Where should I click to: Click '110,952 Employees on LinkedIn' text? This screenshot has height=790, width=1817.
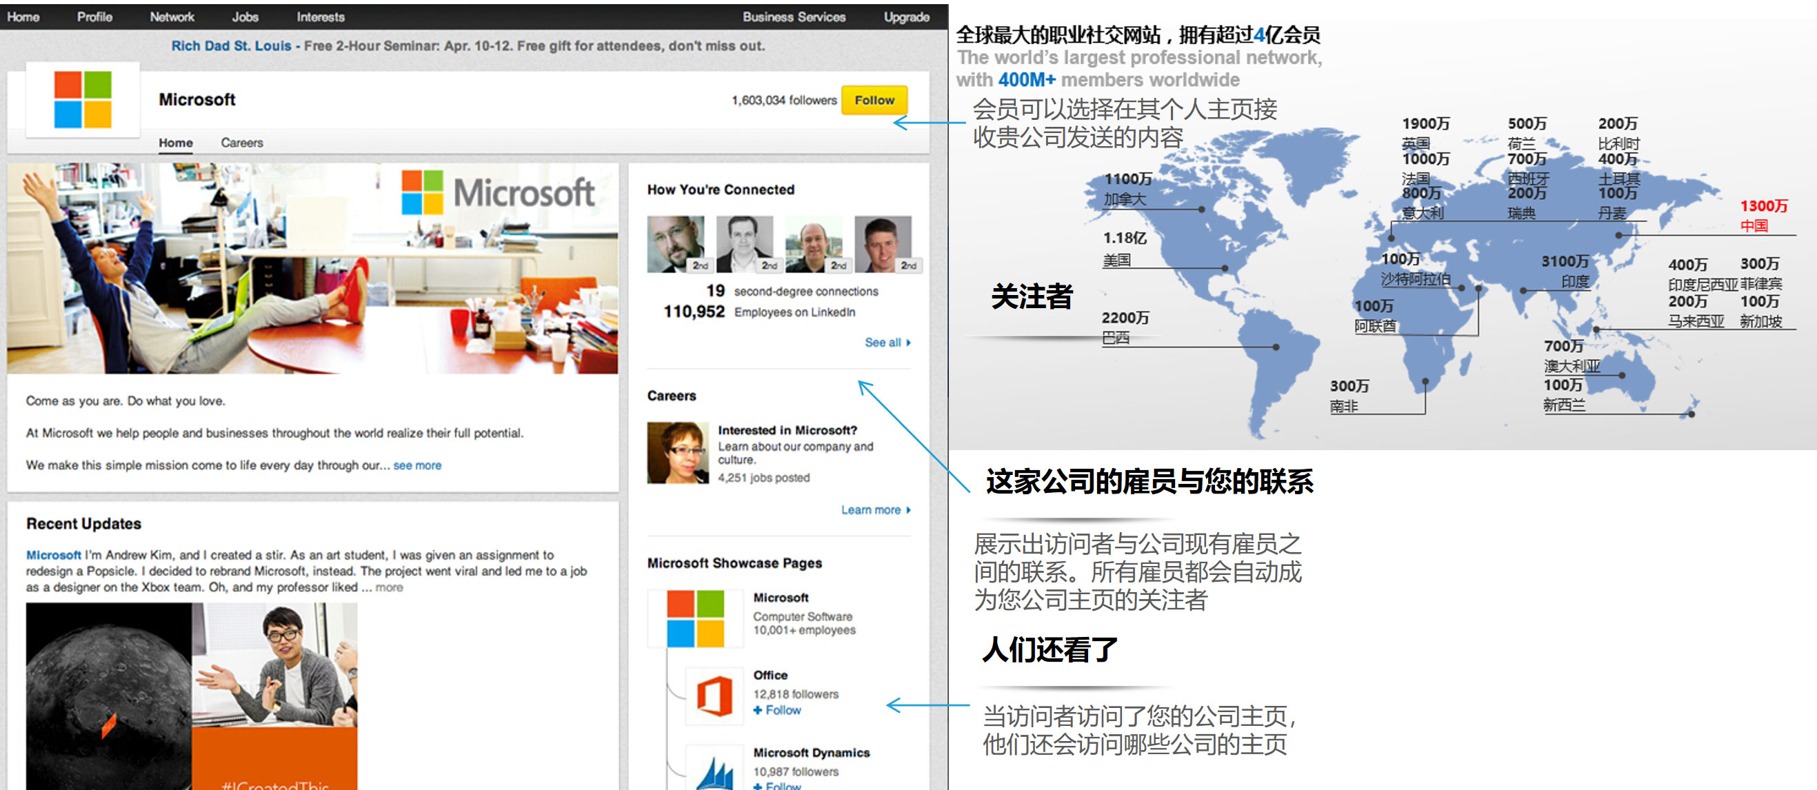pyautogui.click(x=760, y=312)
